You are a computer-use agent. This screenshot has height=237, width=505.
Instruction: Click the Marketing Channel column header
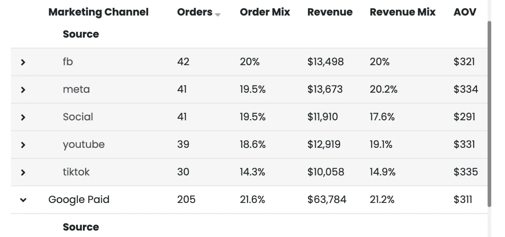click(98, 12)
